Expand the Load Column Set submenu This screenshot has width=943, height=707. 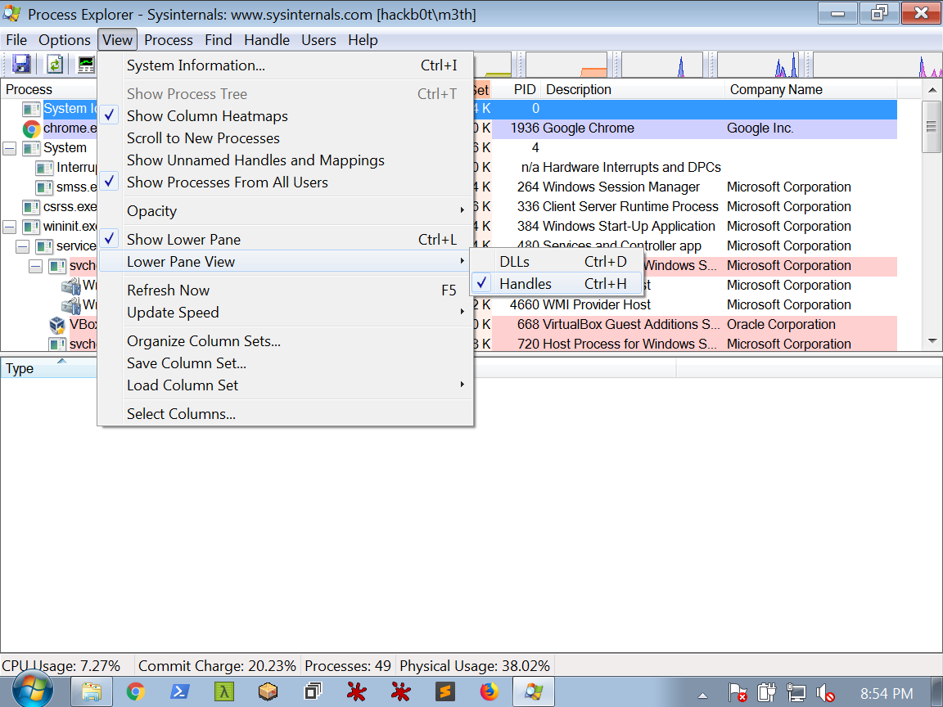point(286,385)
